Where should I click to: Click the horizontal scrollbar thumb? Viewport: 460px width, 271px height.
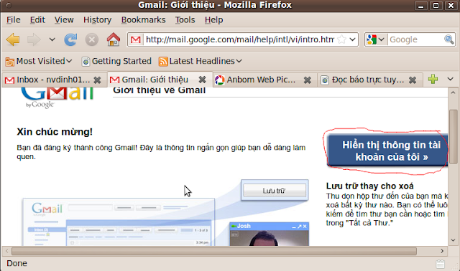coord(214,251)
